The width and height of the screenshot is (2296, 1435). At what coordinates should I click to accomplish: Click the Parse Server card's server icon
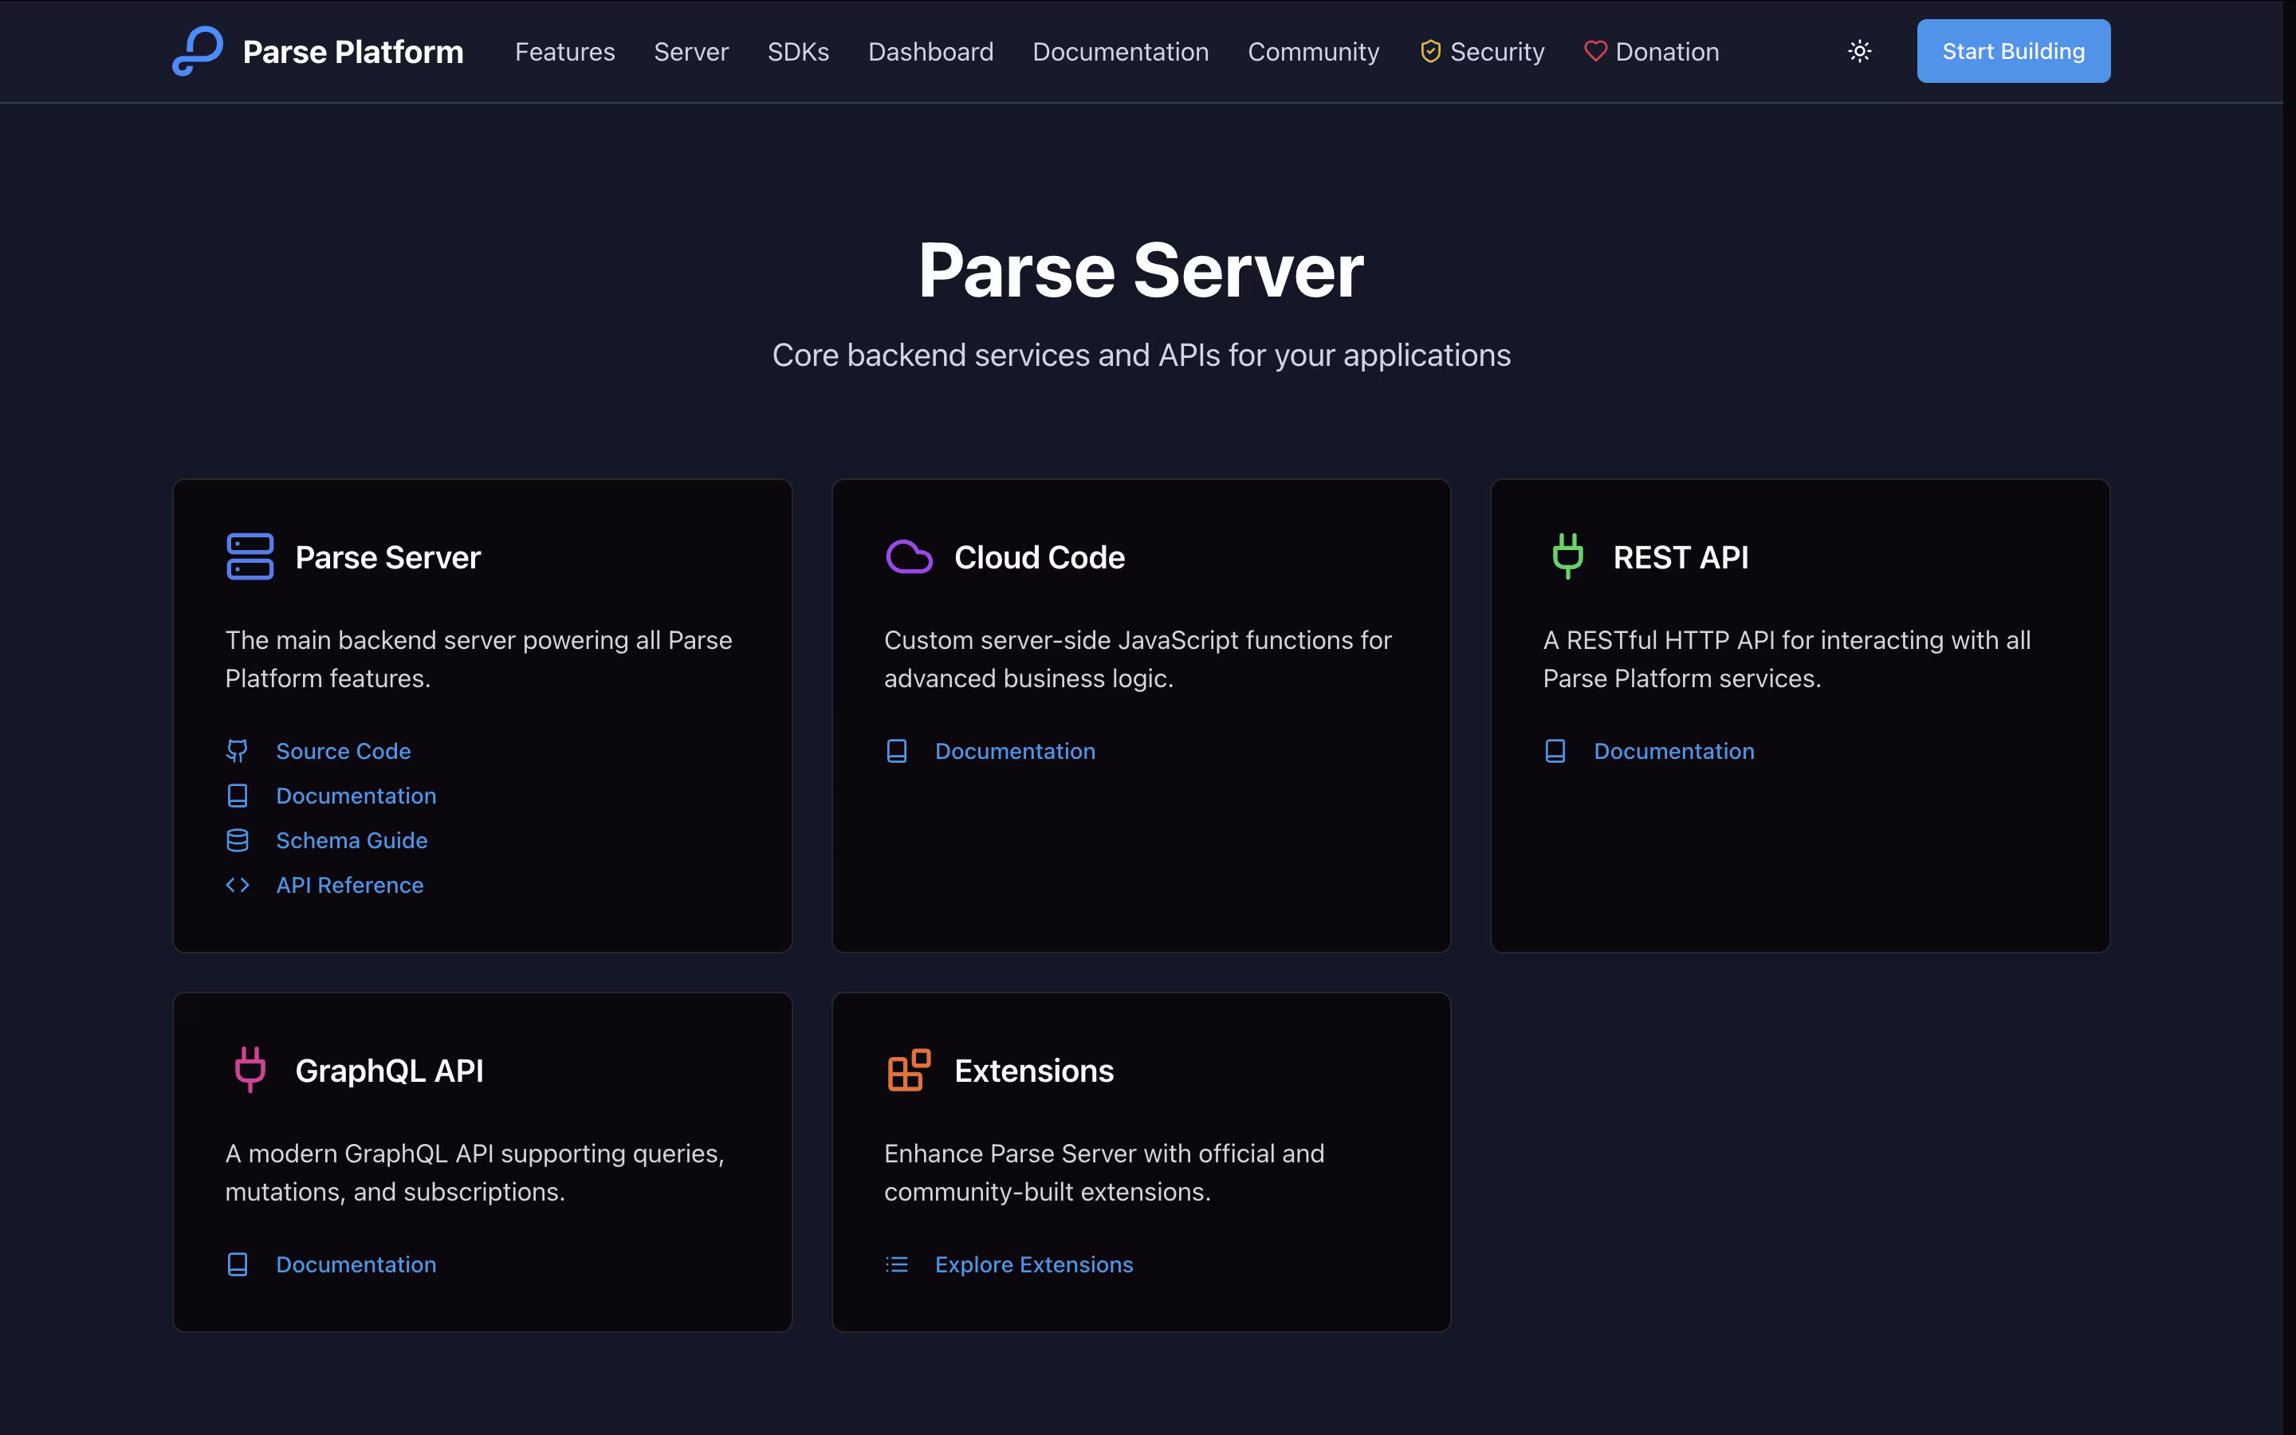point(250,557)
